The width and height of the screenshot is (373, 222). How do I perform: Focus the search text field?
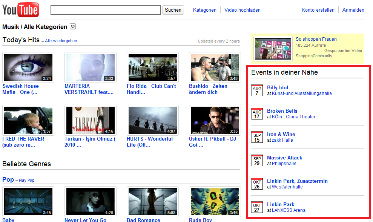coord(105,10)
